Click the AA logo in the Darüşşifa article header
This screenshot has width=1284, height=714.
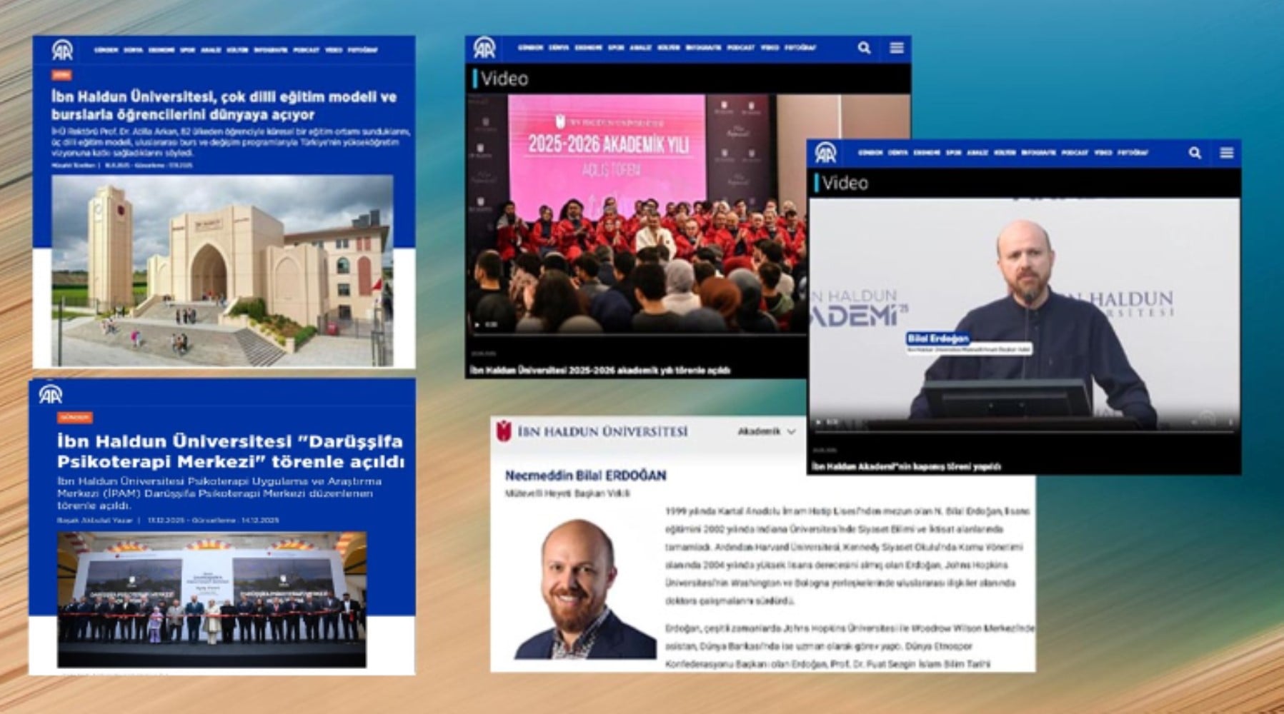tap(50, 394)
